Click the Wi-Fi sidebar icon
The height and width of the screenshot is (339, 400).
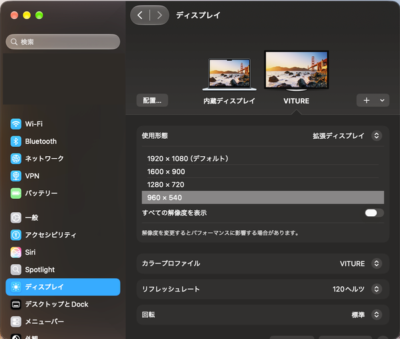pyautogui.click(x=16, y=124)
